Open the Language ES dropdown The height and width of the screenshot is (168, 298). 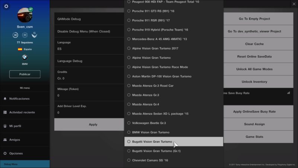pyautogui.click(x=89, y=46)
